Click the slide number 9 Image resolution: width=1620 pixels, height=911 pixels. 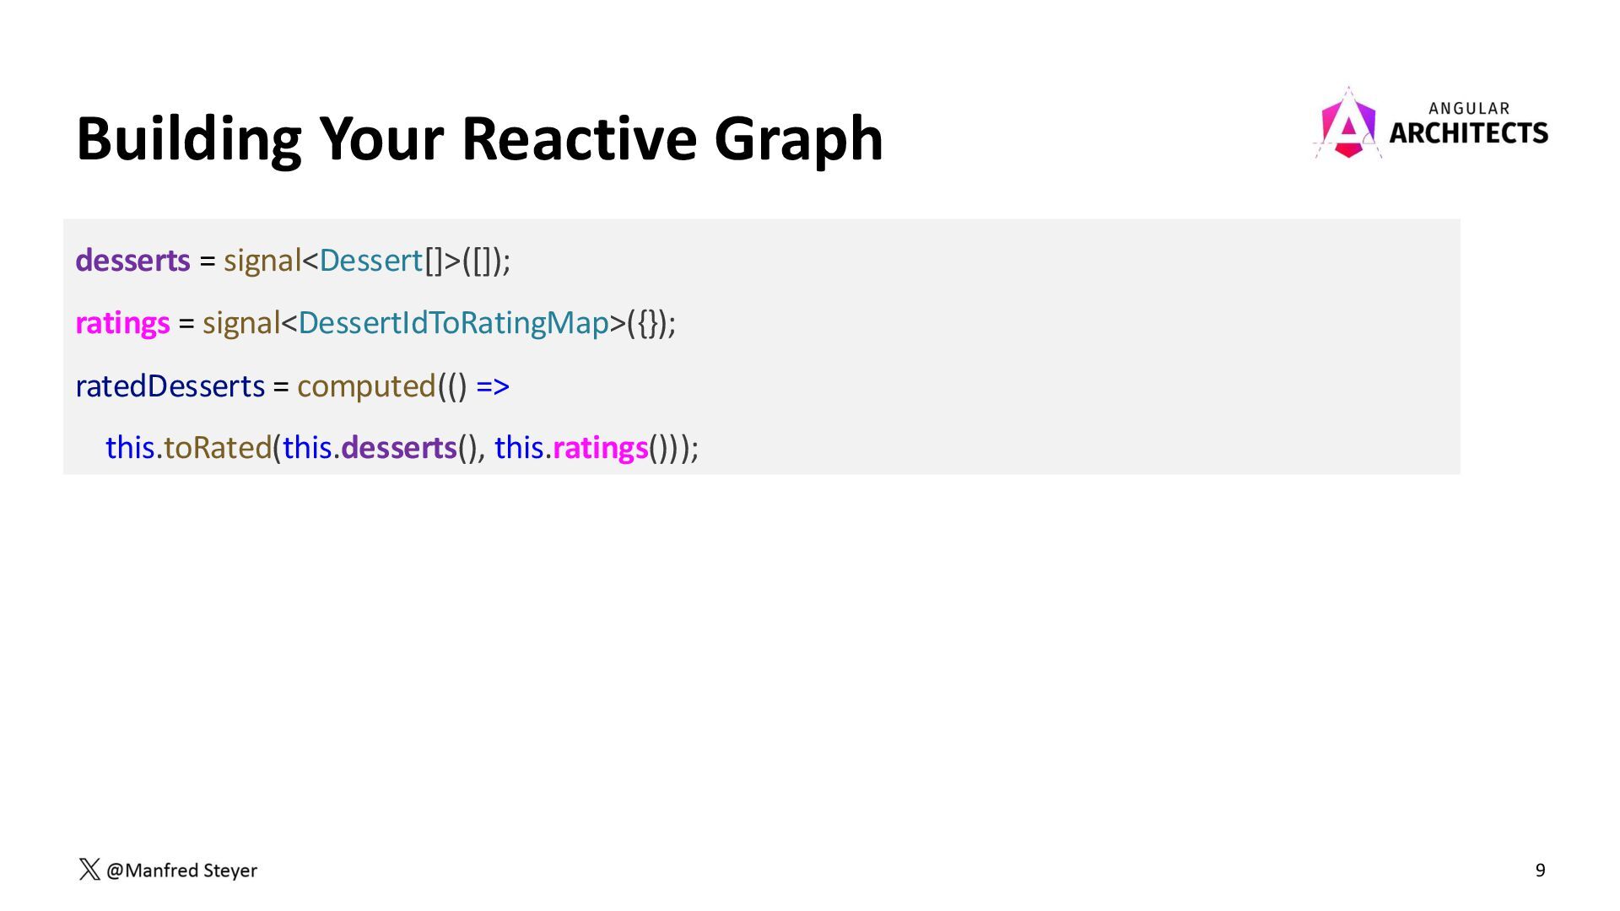tap(1540, 871)
